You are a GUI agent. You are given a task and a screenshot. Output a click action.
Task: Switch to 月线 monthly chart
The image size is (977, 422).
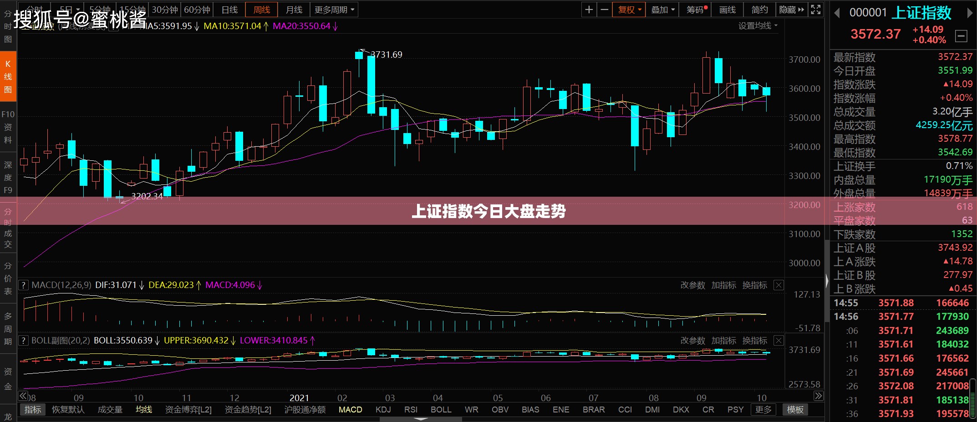click(x=294, y=10)
